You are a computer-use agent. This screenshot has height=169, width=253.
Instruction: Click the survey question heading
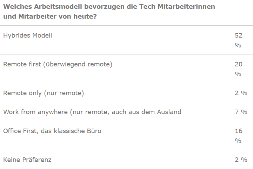point(109,7)
